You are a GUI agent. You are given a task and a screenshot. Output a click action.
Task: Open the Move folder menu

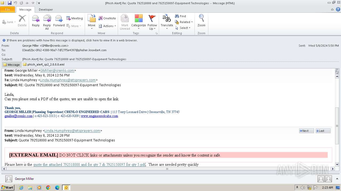coord(92,22)
